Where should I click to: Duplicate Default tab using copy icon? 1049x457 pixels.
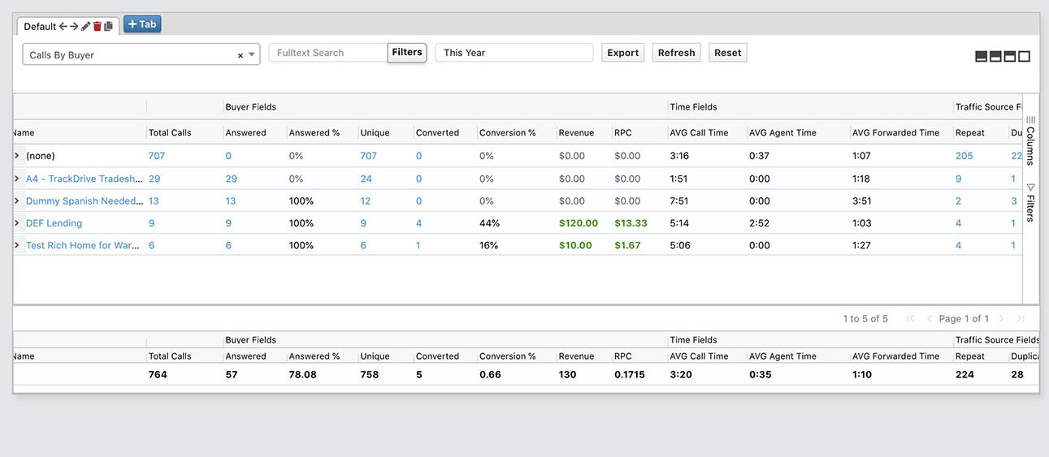tap(109, 26)
